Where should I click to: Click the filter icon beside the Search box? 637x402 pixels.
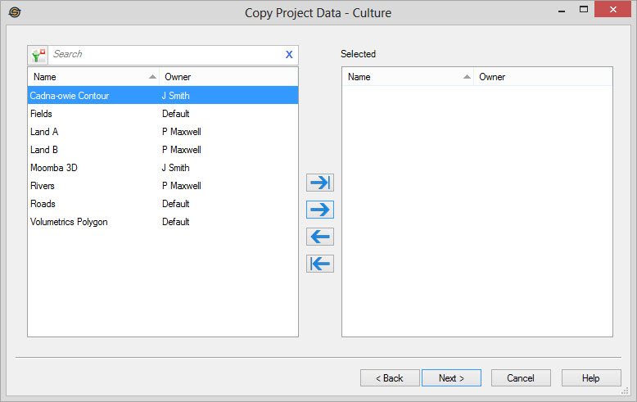pos(38,55)
